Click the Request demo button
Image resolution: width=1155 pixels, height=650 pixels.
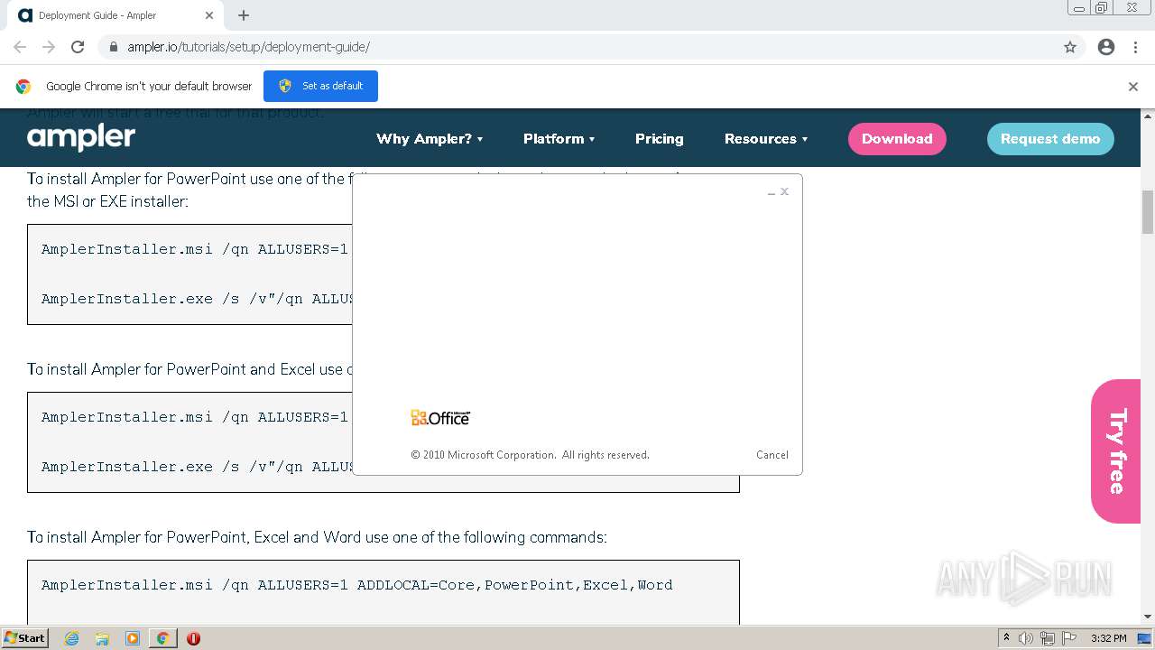[x=1050, y=139]
